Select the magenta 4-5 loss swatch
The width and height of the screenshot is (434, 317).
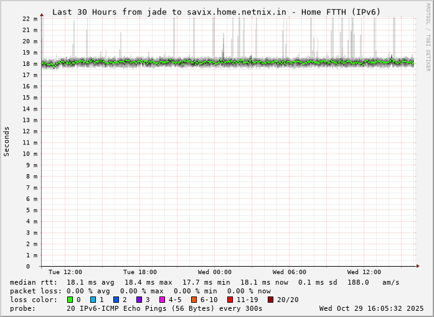(x=163, y=300)
